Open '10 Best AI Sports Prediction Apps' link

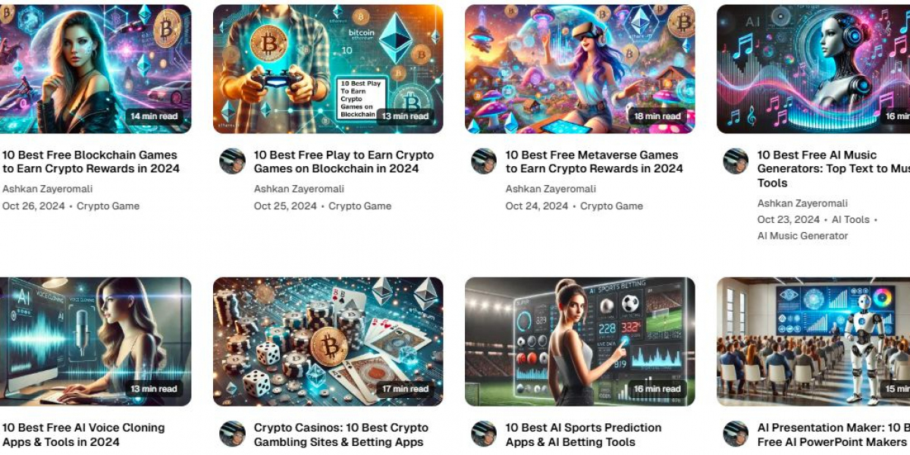(584, 435)
